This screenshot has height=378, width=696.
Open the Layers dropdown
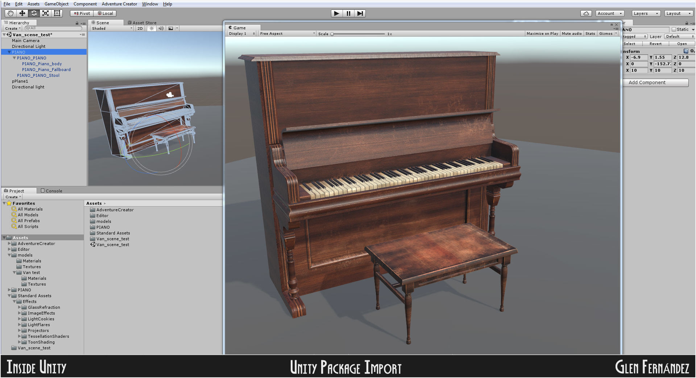coord(646,13)
